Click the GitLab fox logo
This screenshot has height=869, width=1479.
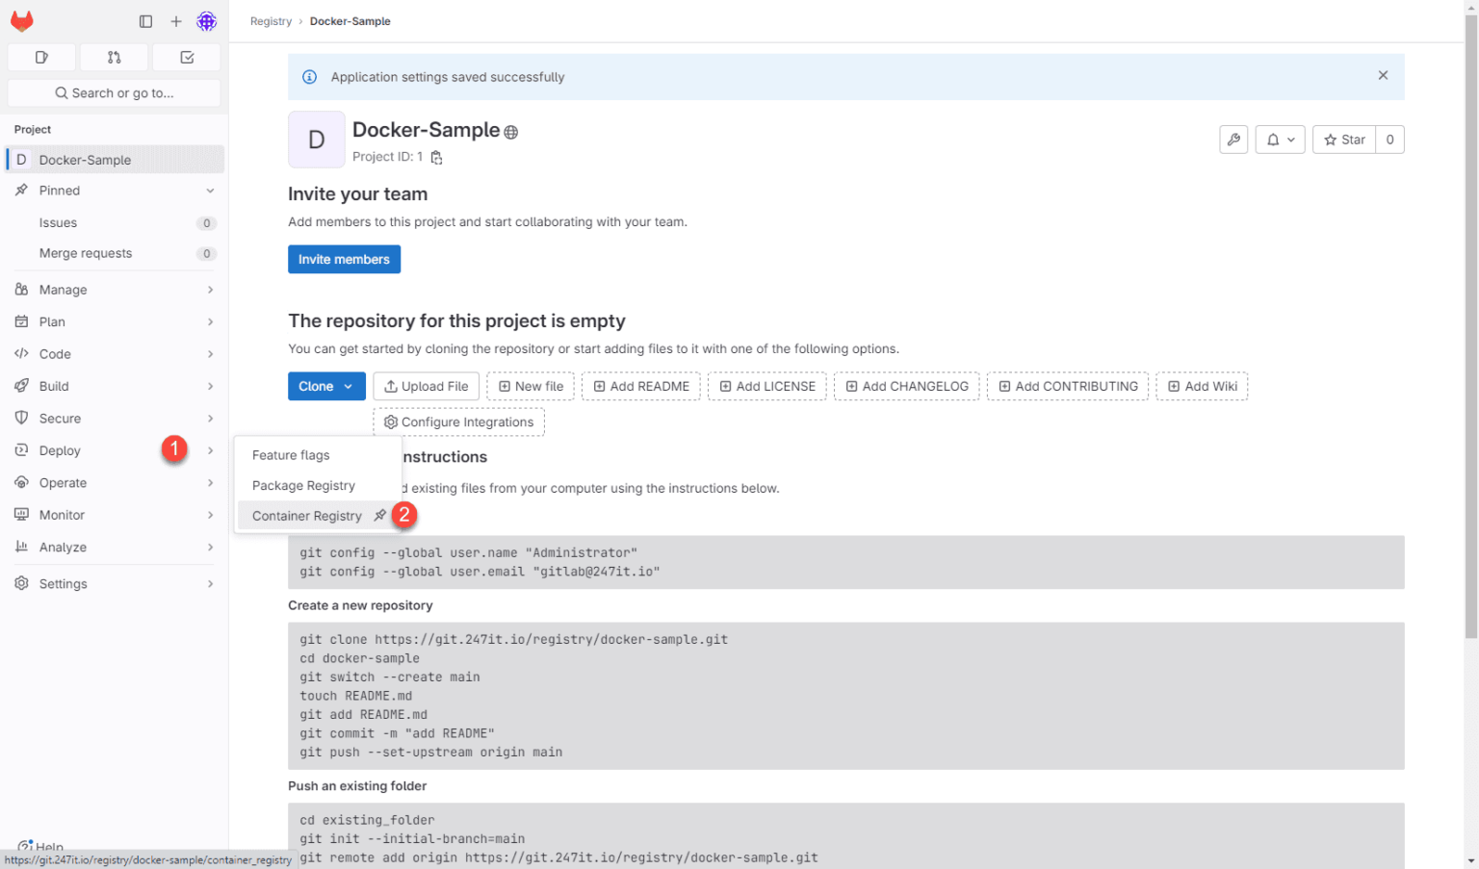click(x=22, y=20)
